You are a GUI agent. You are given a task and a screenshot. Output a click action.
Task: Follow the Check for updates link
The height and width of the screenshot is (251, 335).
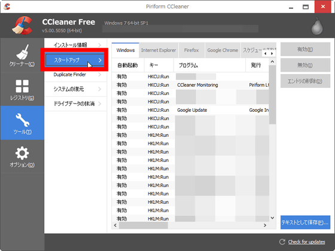(x=306, y=242)
